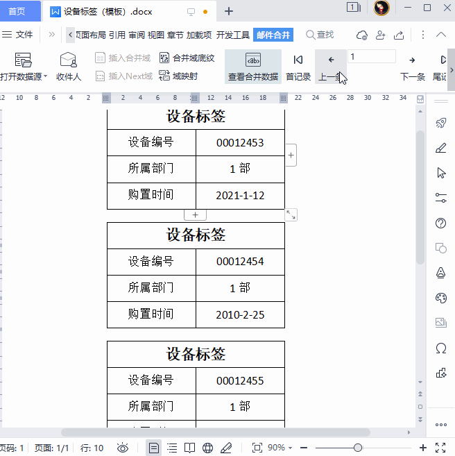This screenshot has height=456, width=455.
Task: Open the image gallery sidebar icon
Action: coord(440,323)
